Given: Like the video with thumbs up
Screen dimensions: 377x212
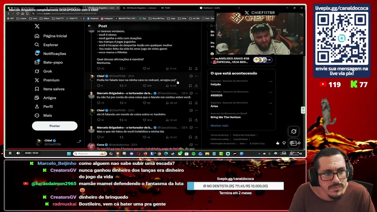Looking at the screenshot, I should click(x=278, y=143).
